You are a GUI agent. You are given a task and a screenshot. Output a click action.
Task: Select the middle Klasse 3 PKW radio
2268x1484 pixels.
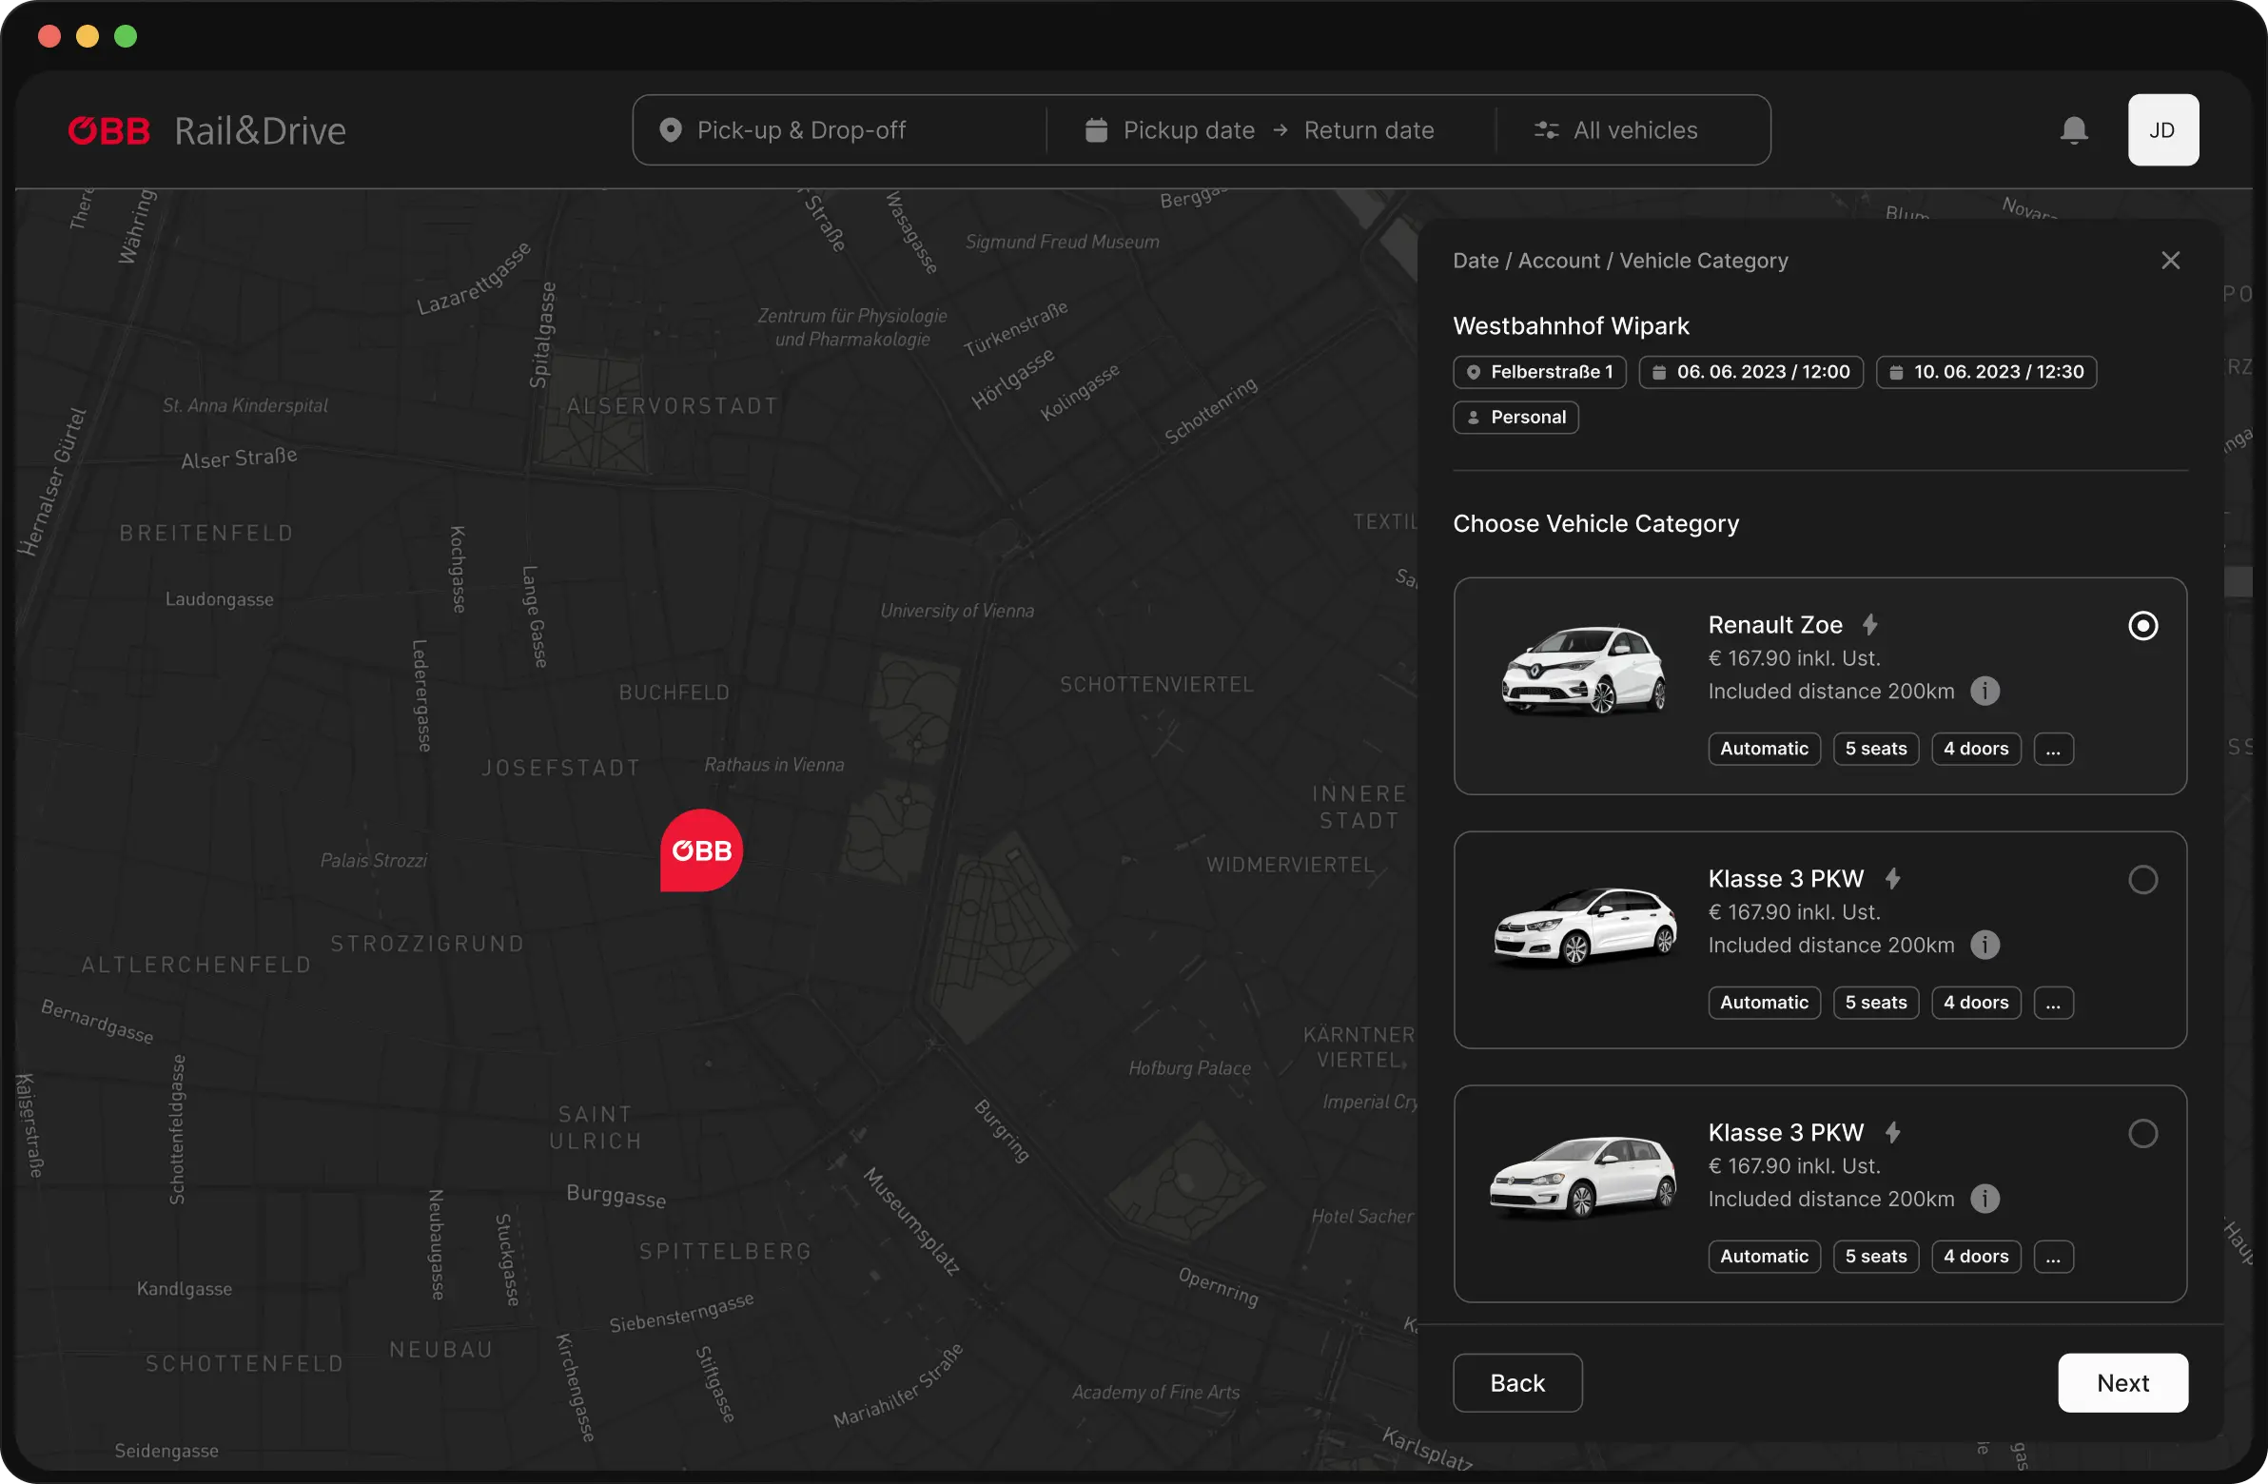coord(2142,880)
